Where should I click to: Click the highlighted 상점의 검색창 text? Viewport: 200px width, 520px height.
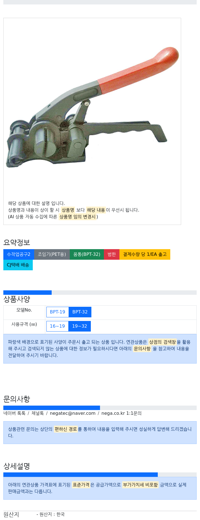pos(162,342)
